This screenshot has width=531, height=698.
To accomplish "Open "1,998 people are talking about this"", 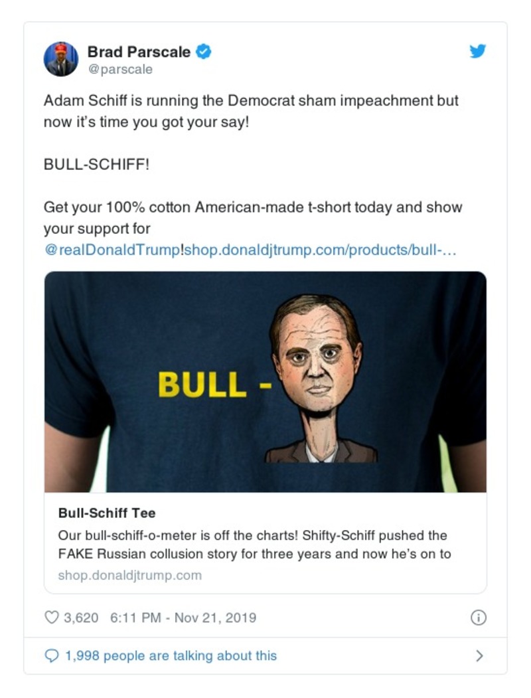I will pyautogui.click(x=171, y=655).
